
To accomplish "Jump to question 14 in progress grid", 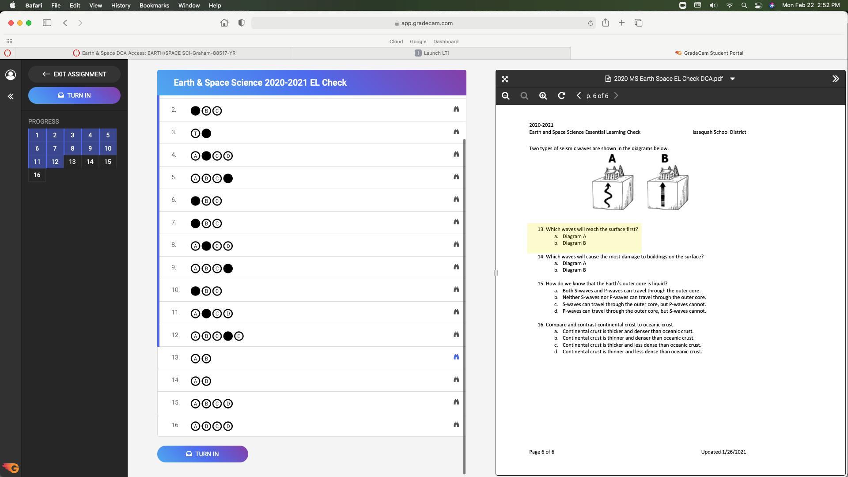I will 90,162.
